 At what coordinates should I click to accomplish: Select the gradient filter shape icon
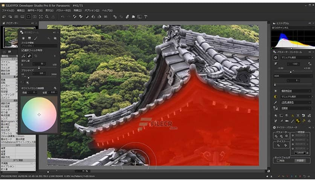pyautogui.click(x=29, y=38)
